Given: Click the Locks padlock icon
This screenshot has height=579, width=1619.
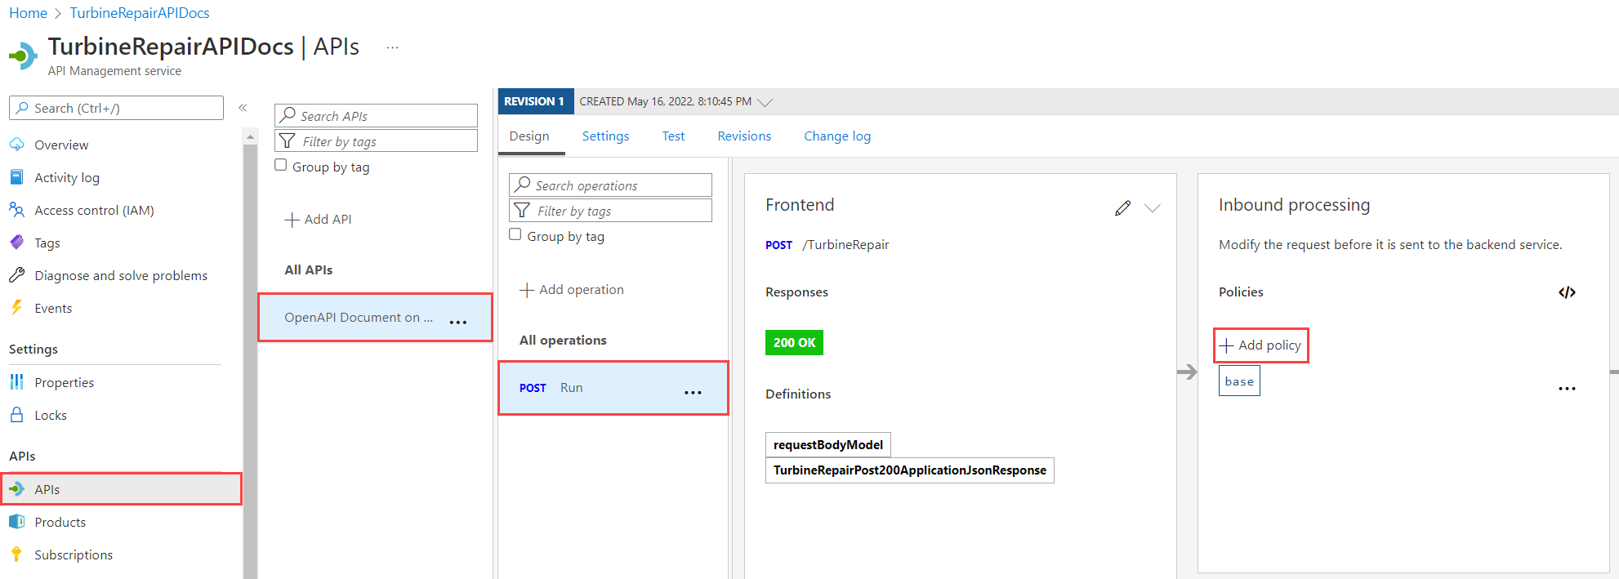Looking at the screenshot, I should pyautogui.click(x=16, y=415).
